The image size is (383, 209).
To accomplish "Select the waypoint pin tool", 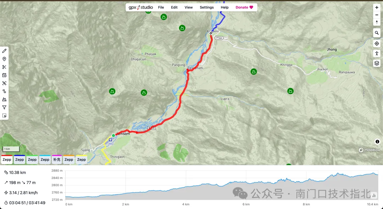I will [x=4, y=59].
